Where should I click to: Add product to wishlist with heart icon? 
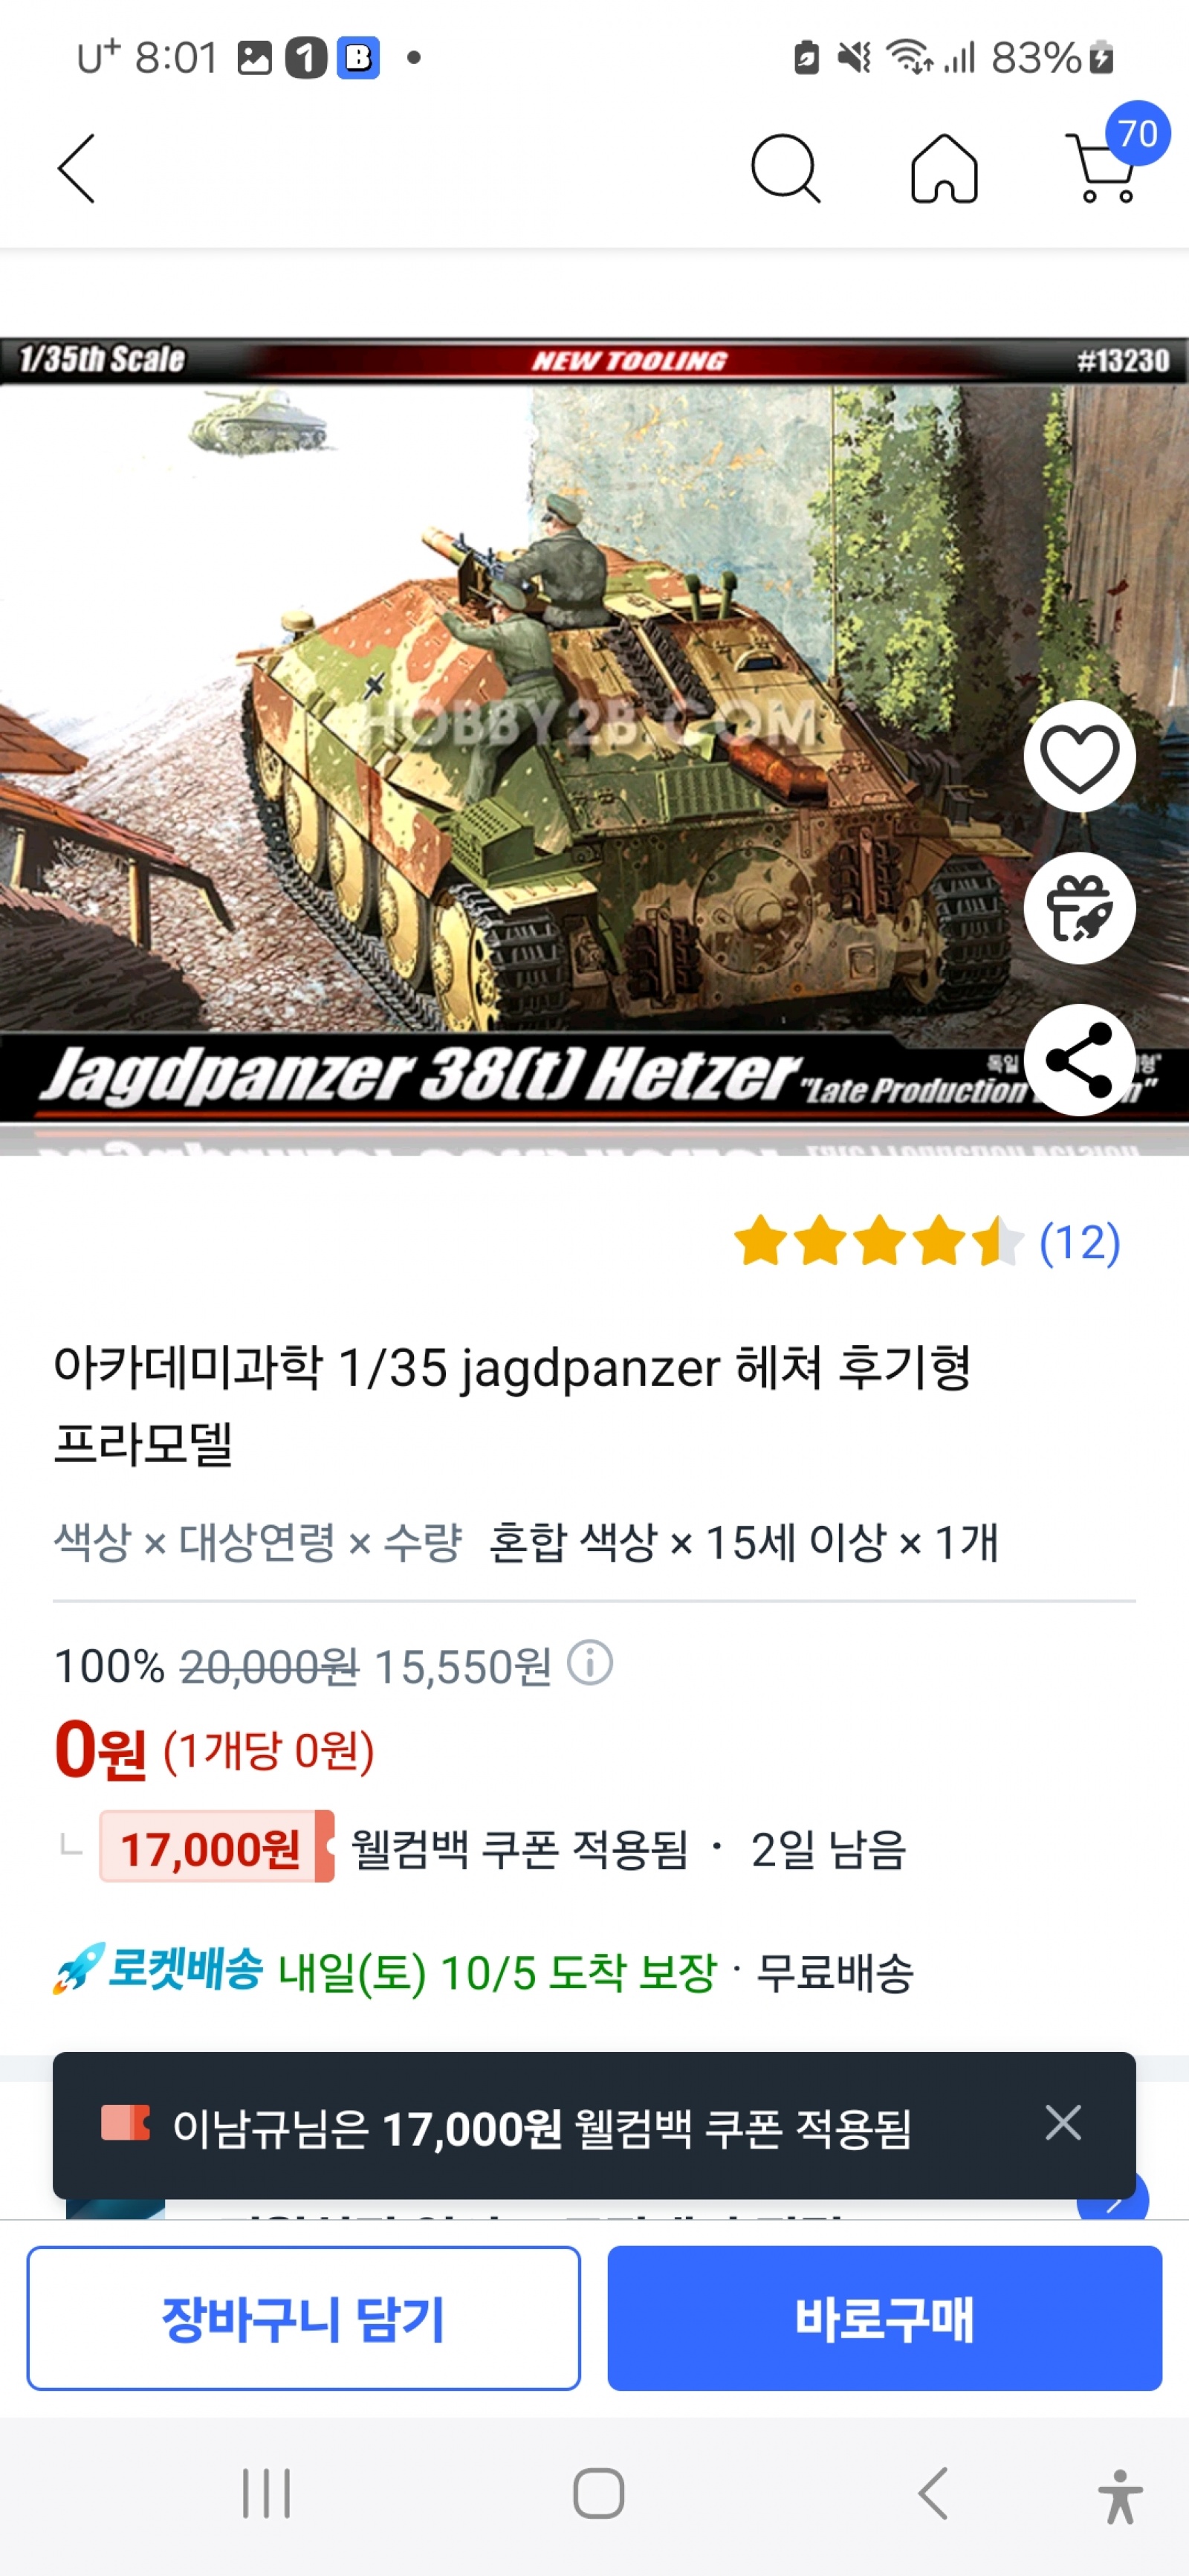point(1079,756)
